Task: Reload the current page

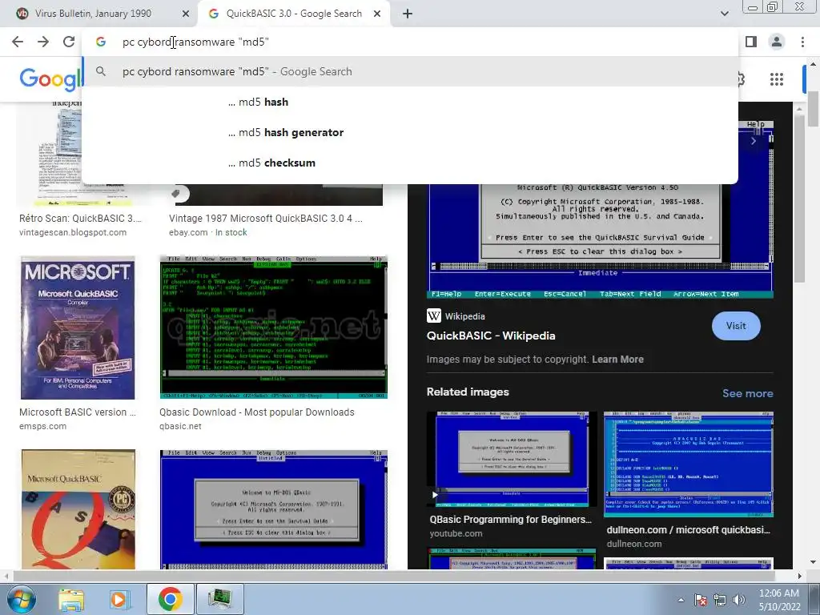Action: (69, 42)
